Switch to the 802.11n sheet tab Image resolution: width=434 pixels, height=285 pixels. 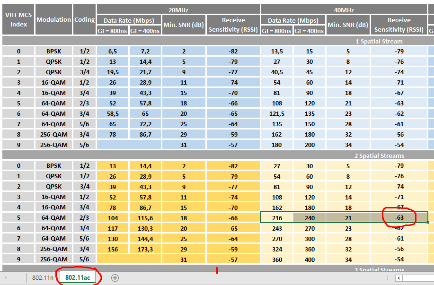[42, 277]
